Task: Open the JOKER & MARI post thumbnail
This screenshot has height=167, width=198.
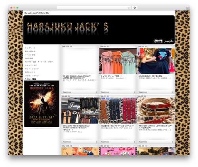Action: click(156, 61)
